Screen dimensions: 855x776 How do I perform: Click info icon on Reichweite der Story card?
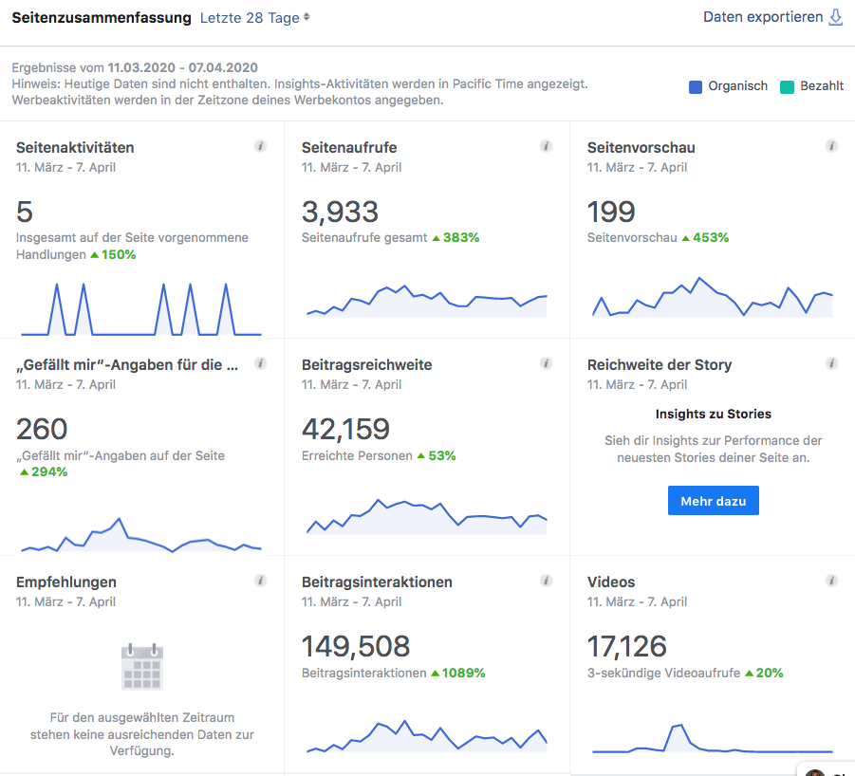coord(831,363)
